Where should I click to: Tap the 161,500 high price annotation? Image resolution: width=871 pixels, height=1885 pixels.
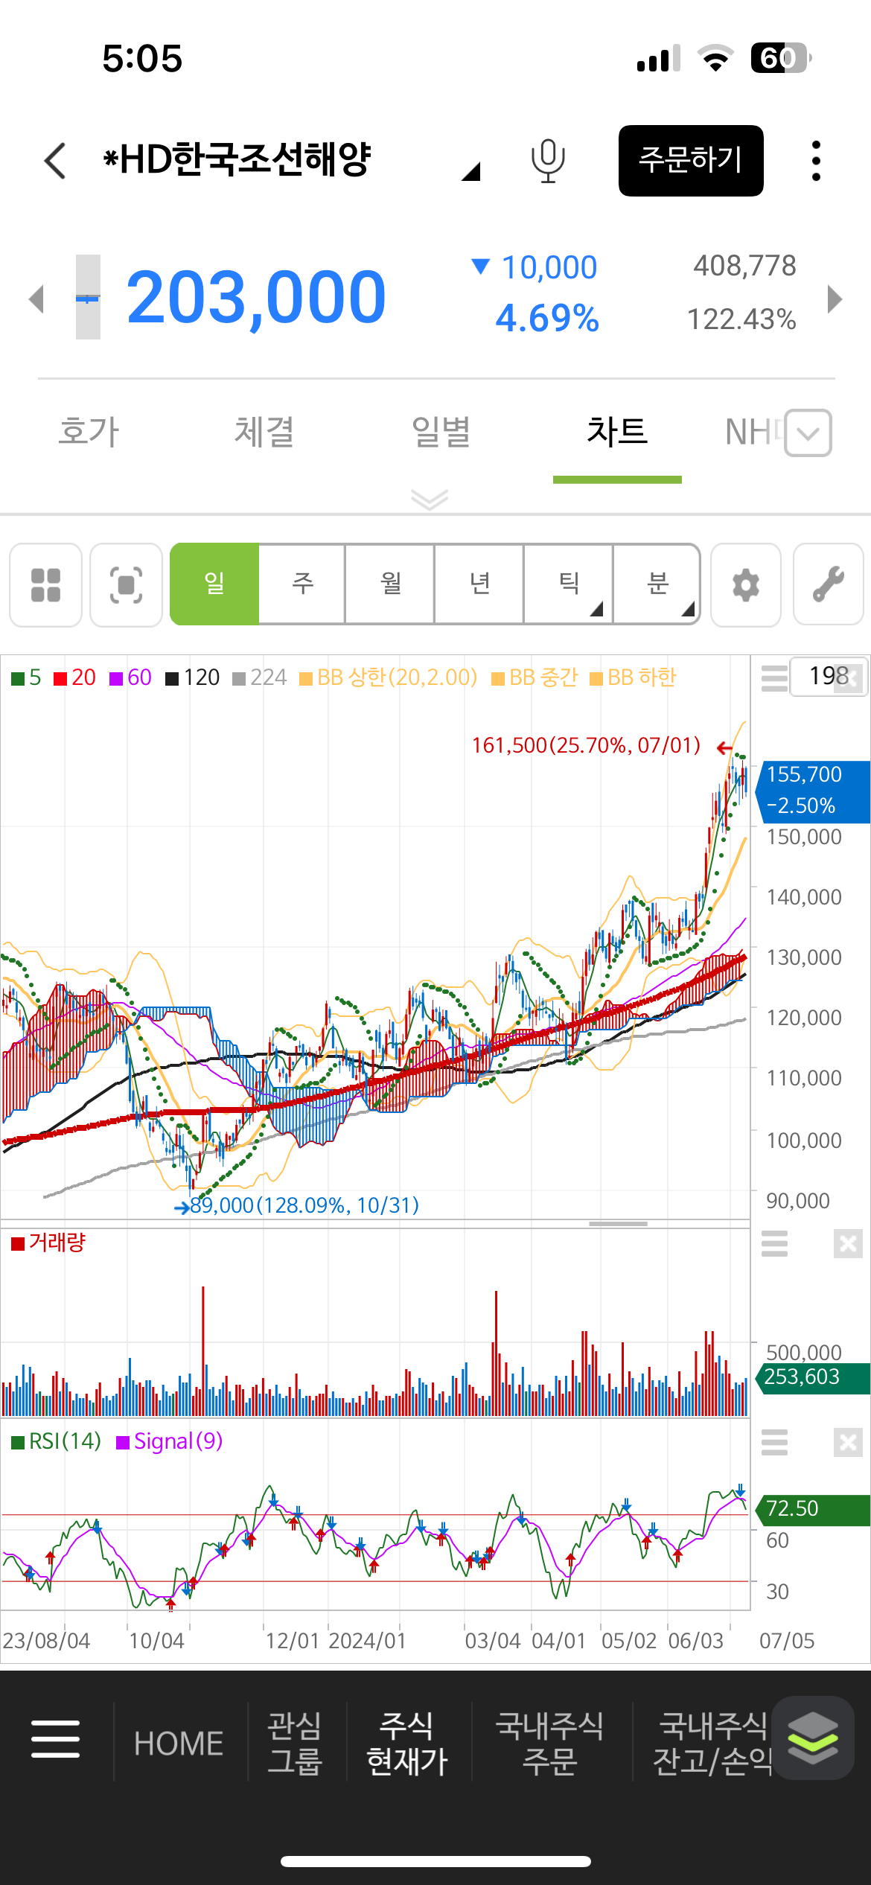586,745
